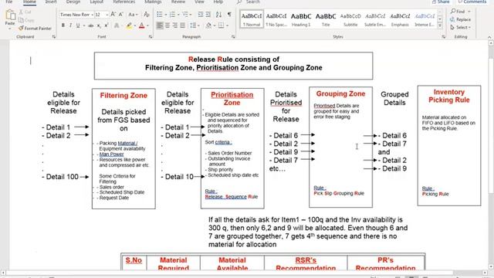Click the Cut scissors button
The height and width of the screenshot is (278, 494).
coord(25,12)
